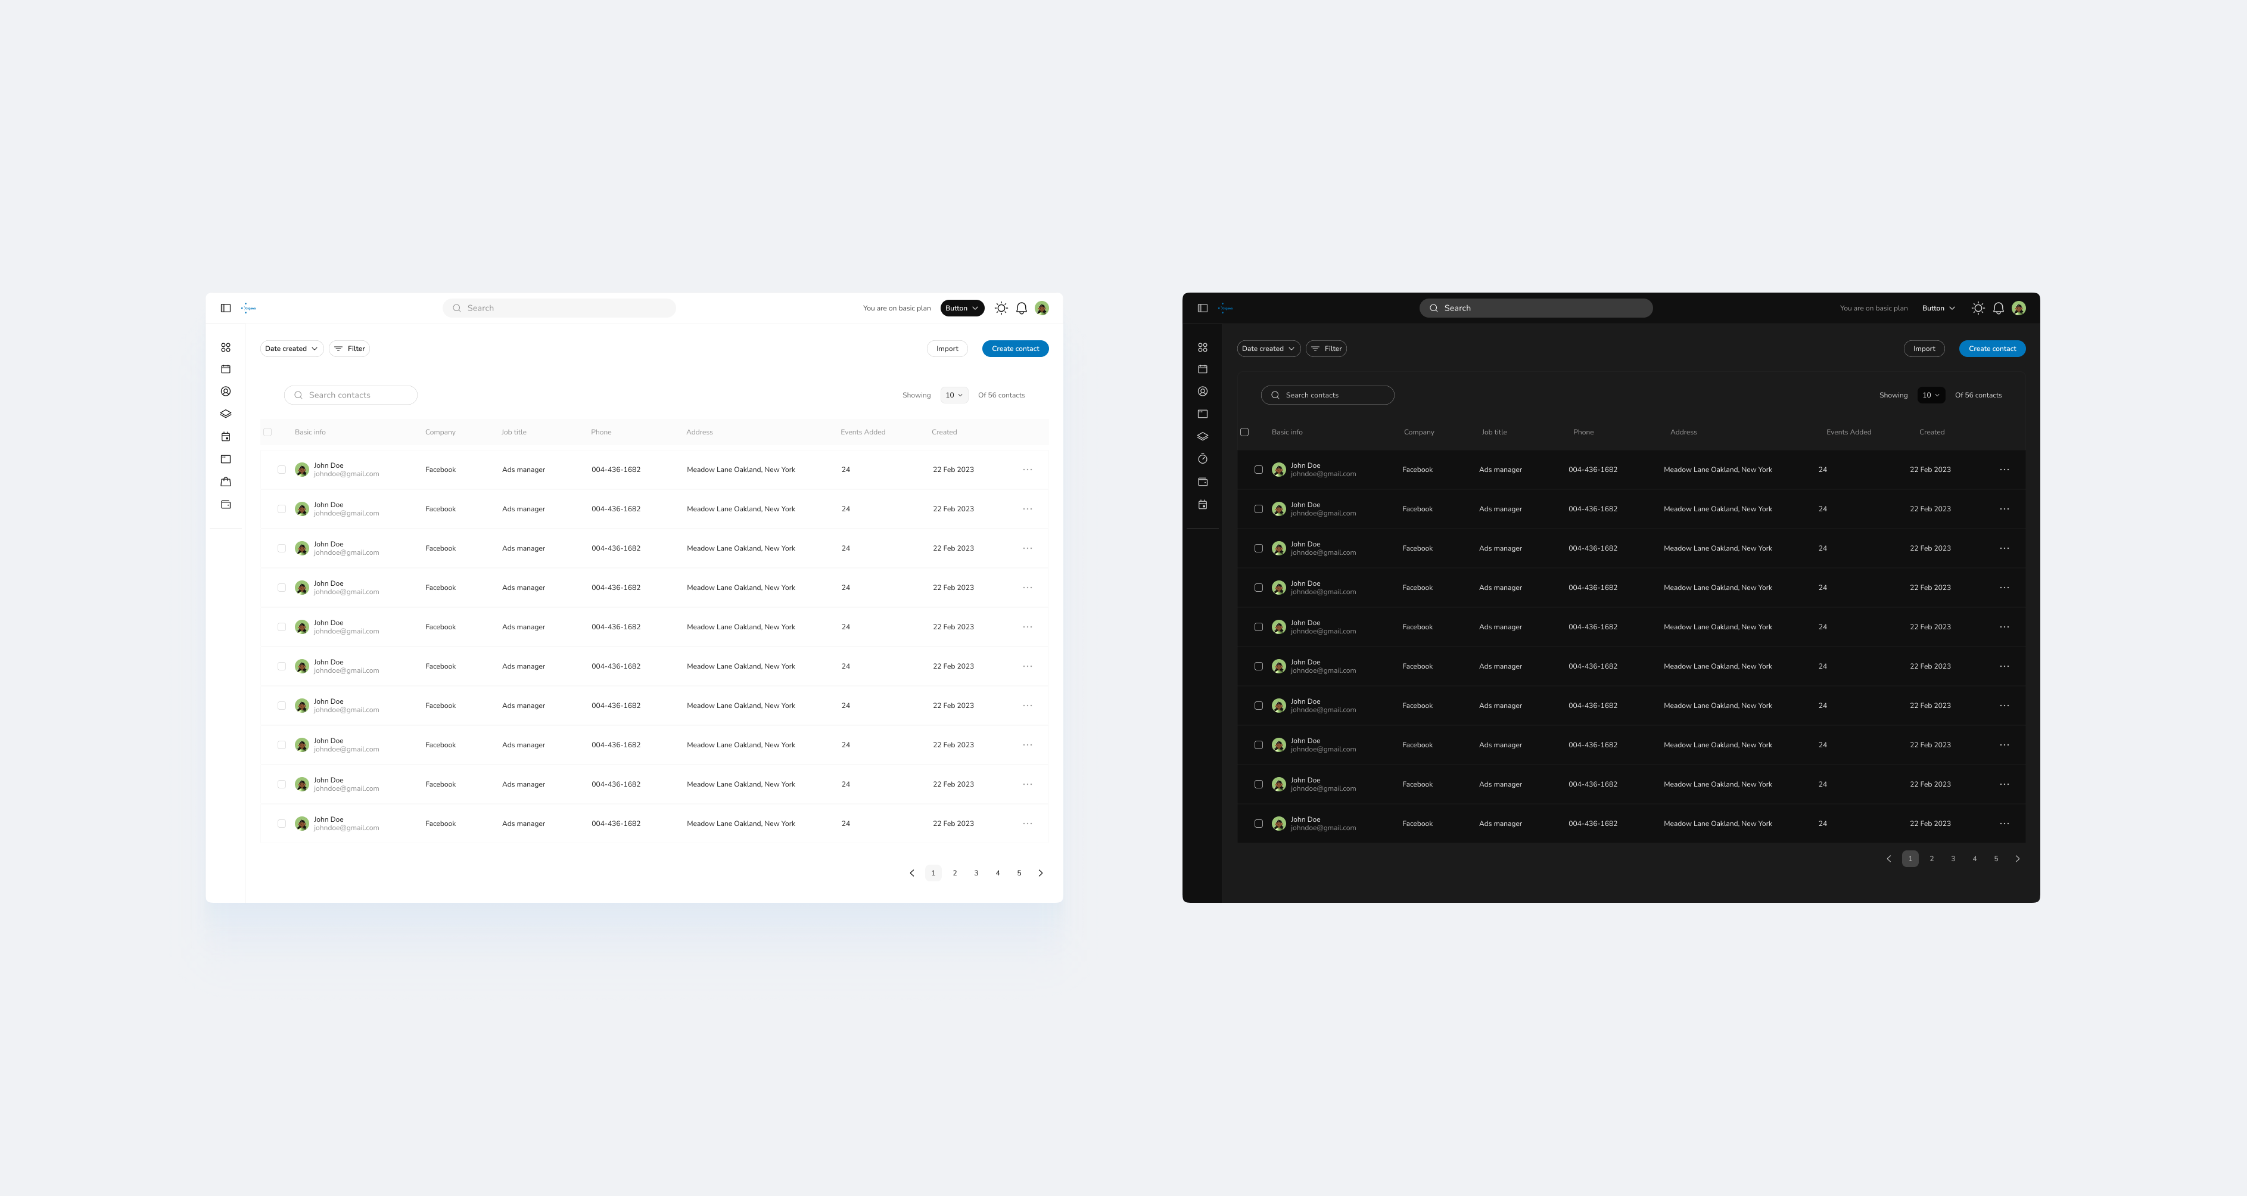The height and width of the screenshot is (1196, 2247).
Task: Open user avatar menu in light header
Action: point(1041,308)
